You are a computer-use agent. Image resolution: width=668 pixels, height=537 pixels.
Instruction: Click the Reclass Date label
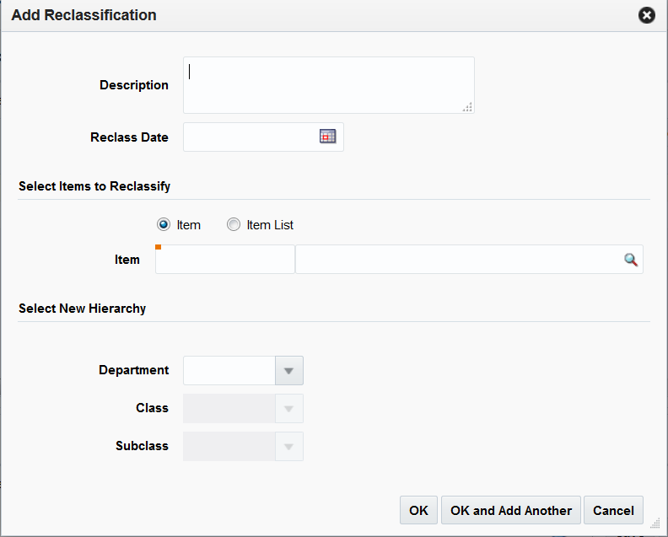click(x=129, y=137)
